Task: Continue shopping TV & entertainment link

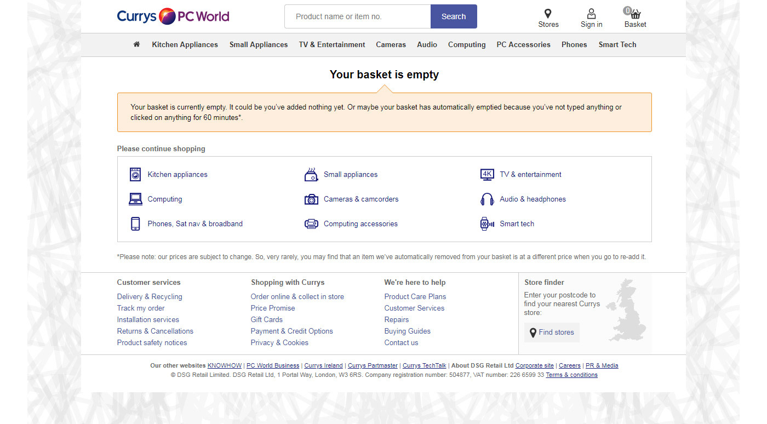Action: 530,175
